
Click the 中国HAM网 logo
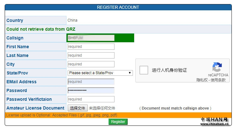tap(214, 120)
